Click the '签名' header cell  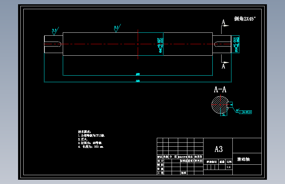190,157
